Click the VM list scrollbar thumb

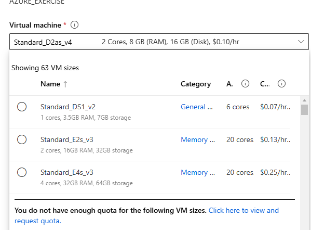pos(304,110)
